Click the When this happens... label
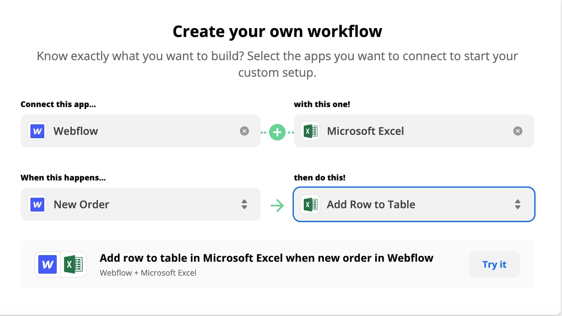The height and width of the screenshot is (316, 562). 63,178
